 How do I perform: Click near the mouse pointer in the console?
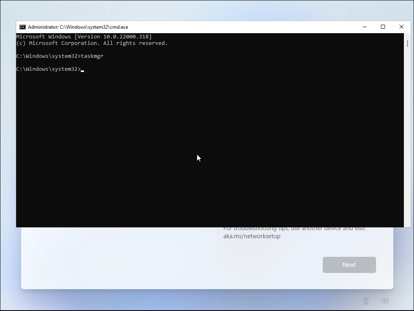tap(198, 158)
